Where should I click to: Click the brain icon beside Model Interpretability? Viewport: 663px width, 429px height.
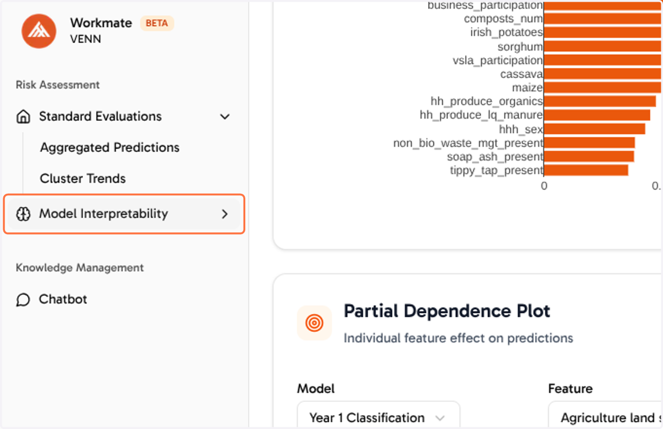coord(23,214)
